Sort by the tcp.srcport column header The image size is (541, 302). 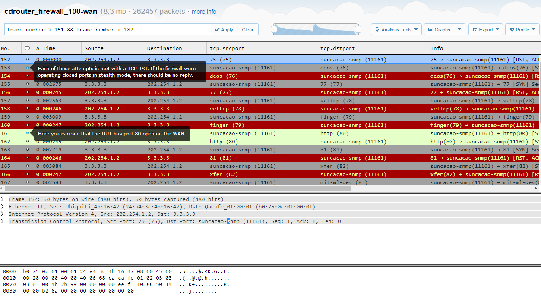click(262, 48)
